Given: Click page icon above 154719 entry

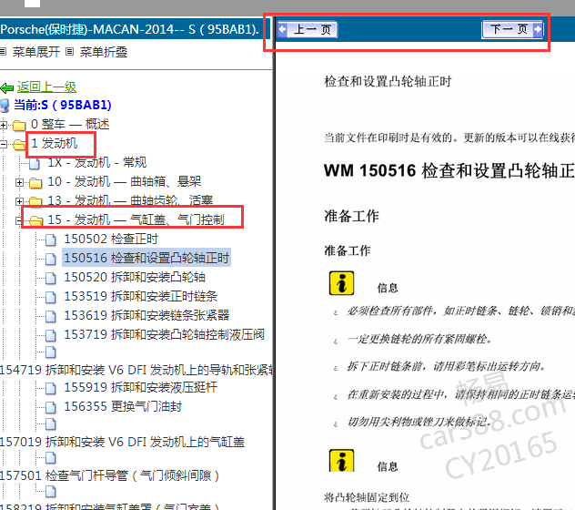Looking at the screenshot, I should pyautogui.click(x=51, y=352).
